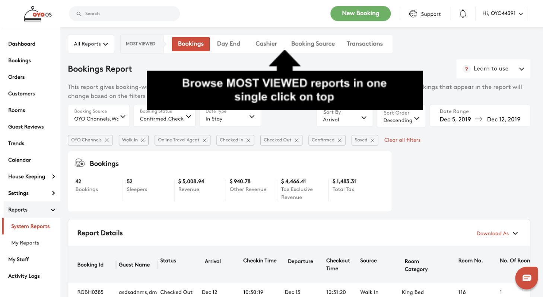Click the Room Category column header

pos(416,265)
